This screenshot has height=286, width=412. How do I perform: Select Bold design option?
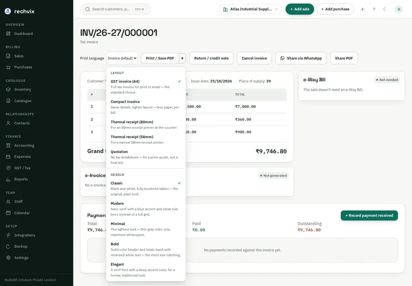point(146,249)
